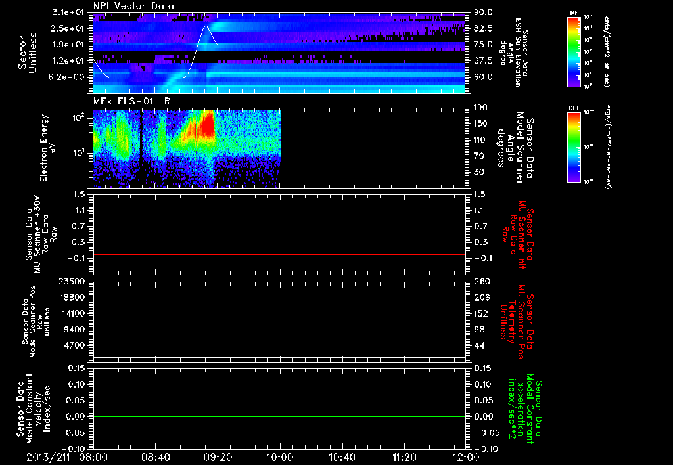Click the "MU Scanner +30V Raw Data" axis title

click(x=40, y=234)
